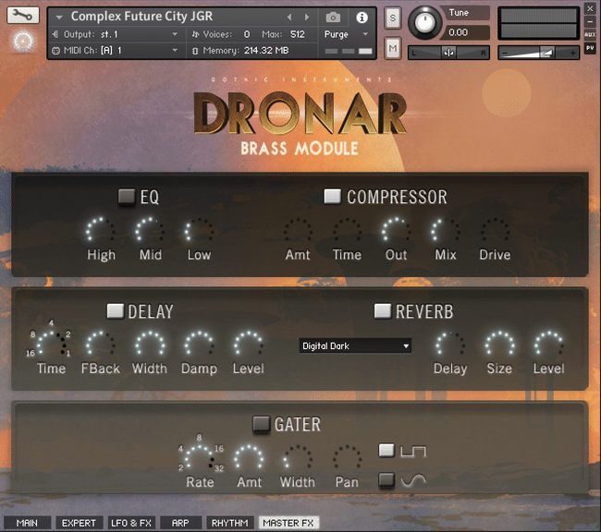This screenshot has height=532, width=601.
Task: Click the Tune knob
Action: (x=424, y=22)
